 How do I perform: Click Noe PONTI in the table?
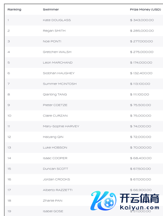[52, 41]
